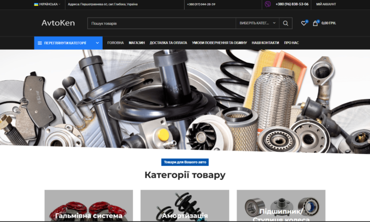
Task: Open the 'Гальмівна система' category tile
Action: pos(89,207)
